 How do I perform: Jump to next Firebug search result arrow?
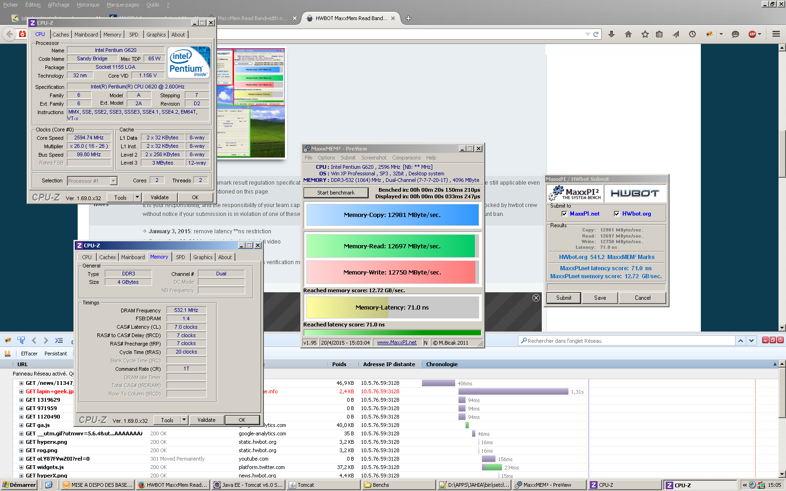(751, 341)
